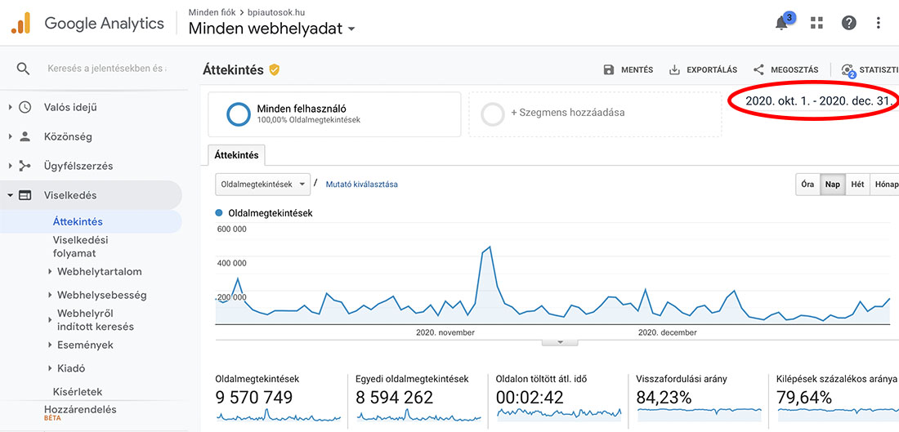Open the apps grid icon
This screenshot has height=432, width=899.
click(x=816, y=23)
